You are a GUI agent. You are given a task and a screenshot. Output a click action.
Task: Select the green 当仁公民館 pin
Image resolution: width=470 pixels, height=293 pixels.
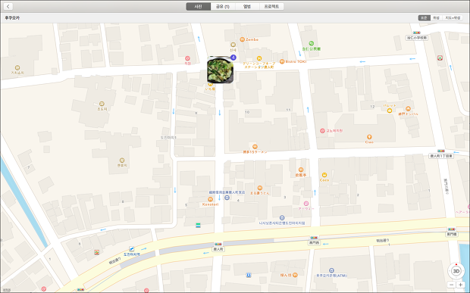tap(311, 43)
